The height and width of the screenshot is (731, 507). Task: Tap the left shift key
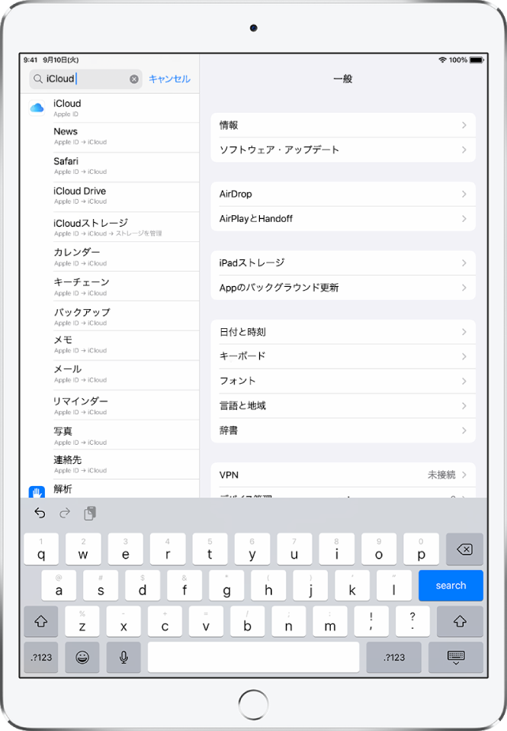[41, 621]
